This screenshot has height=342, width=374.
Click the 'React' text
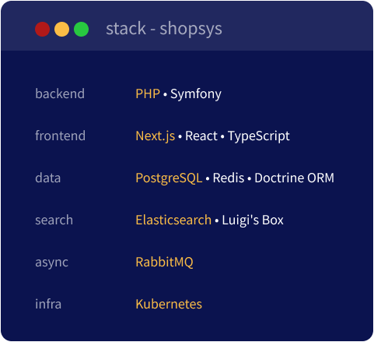point(201,136)
